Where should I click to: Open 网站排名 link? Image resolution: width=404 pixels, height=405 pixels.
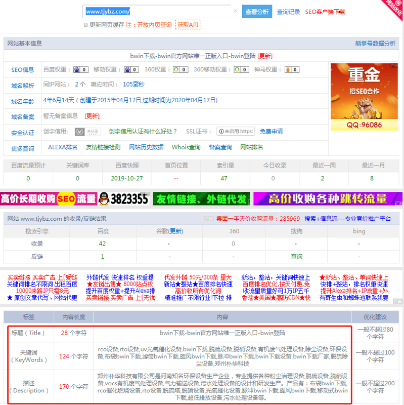251,147
